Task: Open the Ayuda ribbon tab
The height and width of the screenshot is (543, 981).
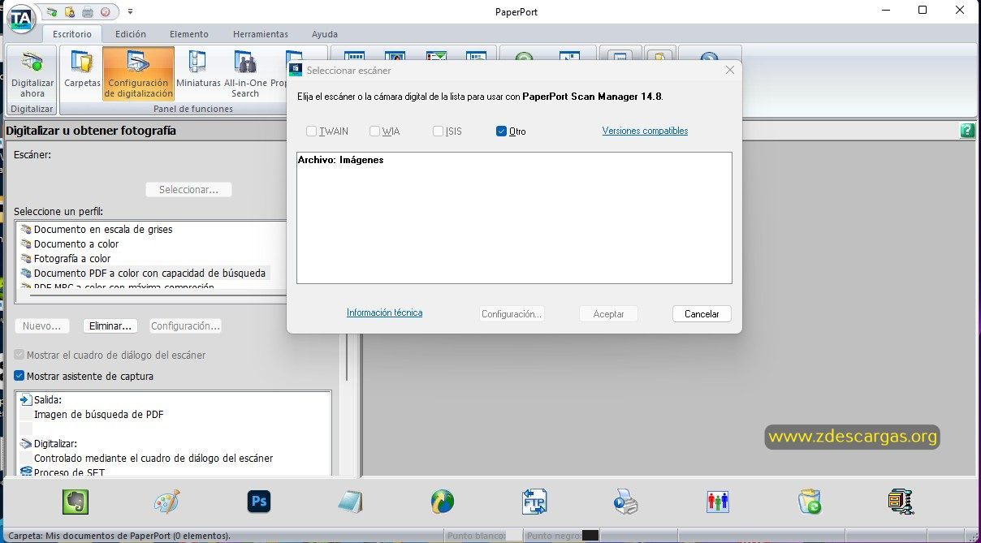Action: pyautogui.click(x=325, y=34)
